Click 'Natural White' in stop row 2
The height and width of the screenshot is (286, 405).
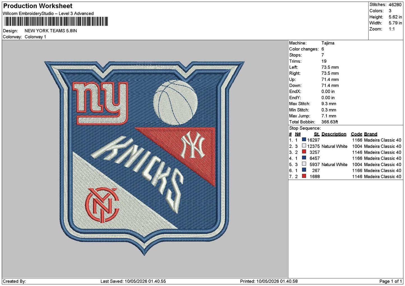point(334,146)
